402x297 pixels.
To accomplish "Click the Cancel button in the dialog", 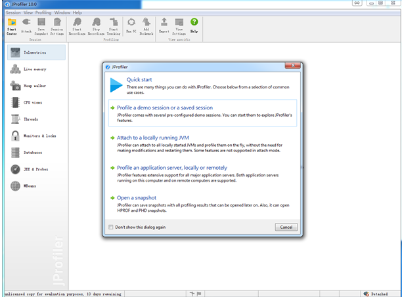I will 286,227.
